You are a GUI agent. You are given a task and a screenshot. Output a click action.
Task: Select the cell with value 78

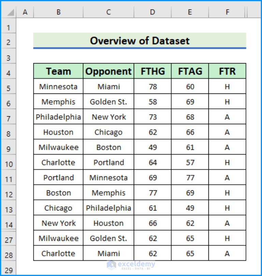[152, 86]
